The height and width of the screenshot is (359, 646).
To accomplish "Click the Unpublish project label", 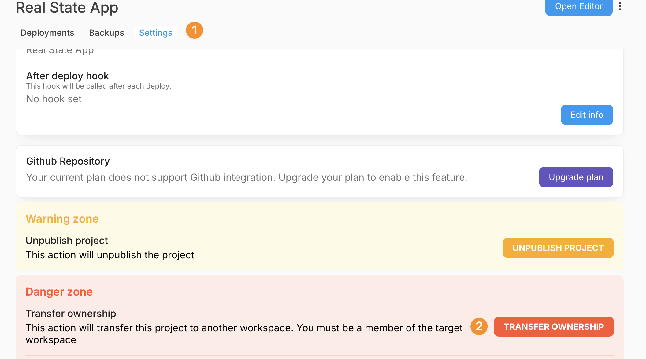I will tap(67, 241).
